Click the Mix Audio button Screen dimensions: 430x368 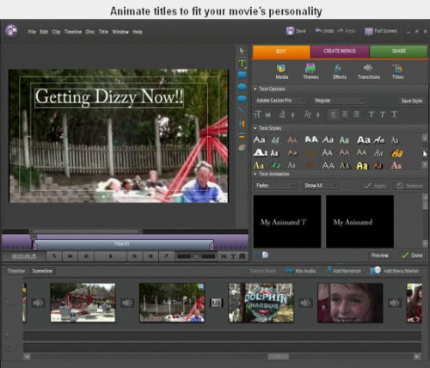tap(301, 271)
